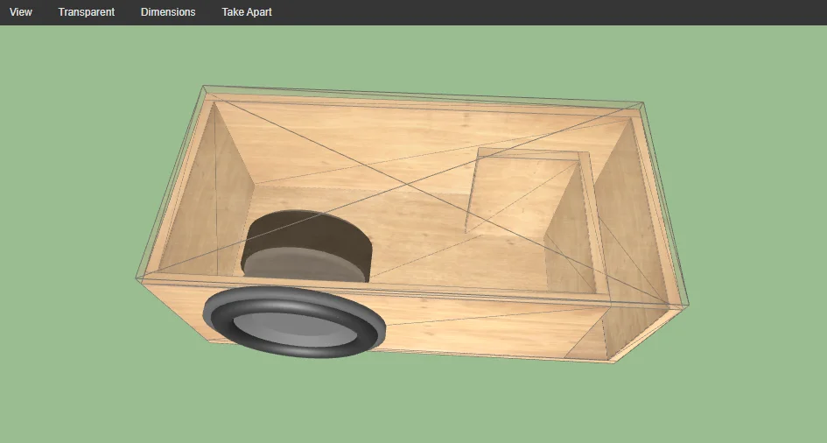Toggle the Transparent display mode
This screenshot has width=827, height=443.
pos(86,12)
